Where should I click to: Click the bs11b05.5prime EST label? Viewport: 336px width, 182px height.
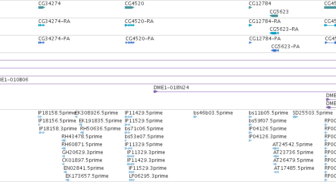tap(268, 113)
